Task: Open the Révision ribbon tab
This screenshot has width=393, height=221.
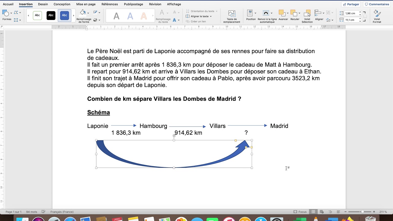Action: [x=155, y=4]
